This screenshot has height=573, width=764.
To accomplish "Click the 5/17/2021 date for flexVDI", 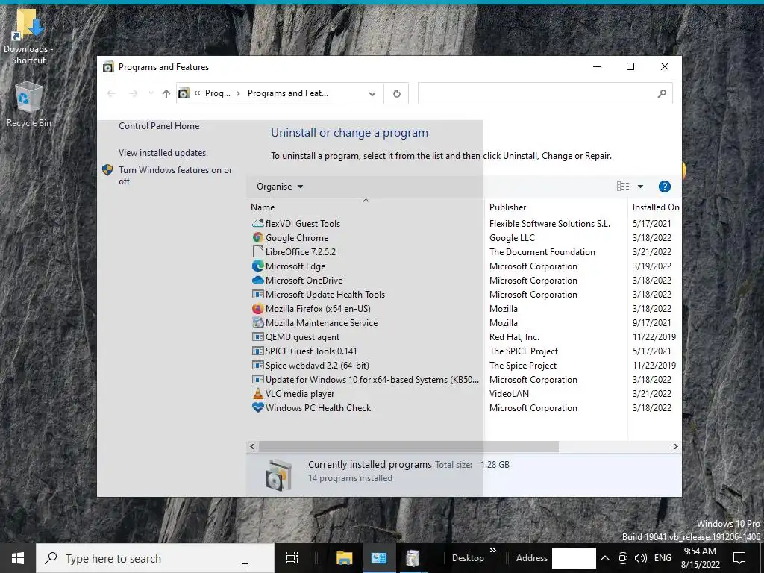I will [651, 224].
